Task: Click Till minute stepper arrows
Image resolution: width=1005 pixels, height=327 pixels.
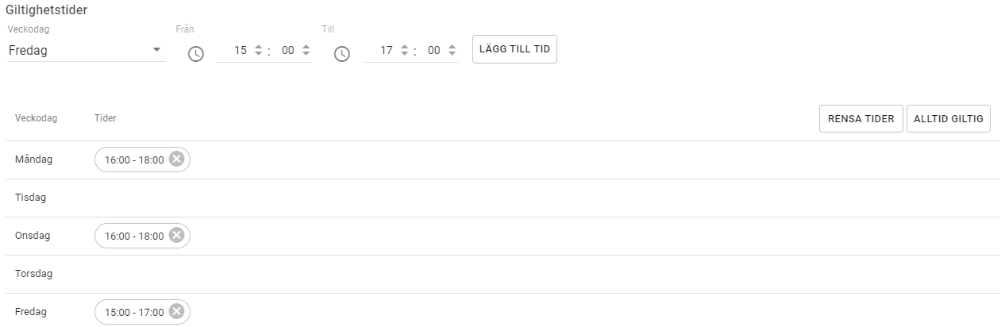Action: [x=452, y=51]
